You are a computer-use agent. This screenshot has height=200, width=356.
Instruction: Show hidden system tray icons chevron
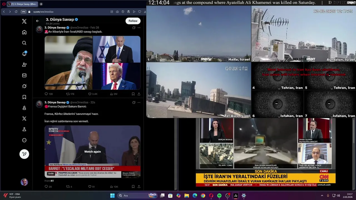(x=322, y=196)
